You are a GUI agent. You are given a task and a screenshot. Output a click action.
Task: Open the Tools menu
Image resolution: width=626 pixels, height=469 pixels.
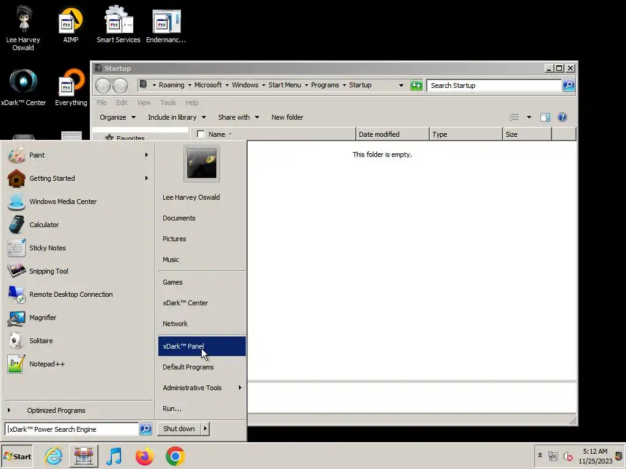pos(168,103)
